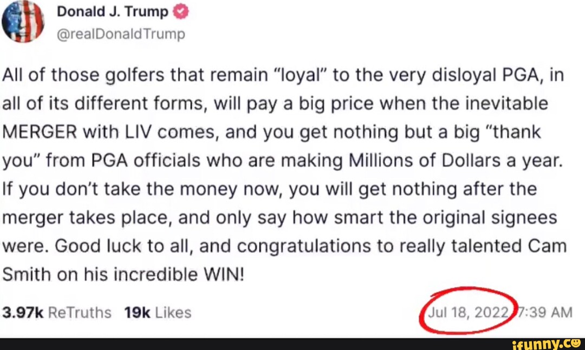Image resolution: width=585 pixels, height=350 pixels.
Task: Open the 19k Likes count
Action: tap(157, 313)
